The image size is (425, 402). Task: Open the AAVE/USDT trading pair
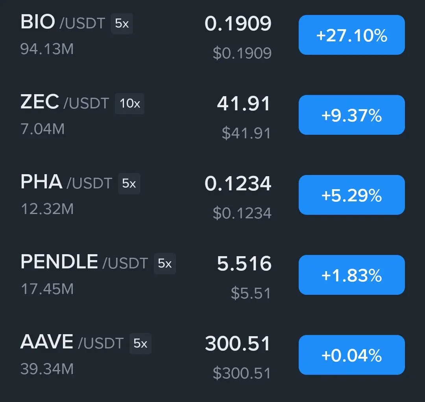tap(72, 342)
